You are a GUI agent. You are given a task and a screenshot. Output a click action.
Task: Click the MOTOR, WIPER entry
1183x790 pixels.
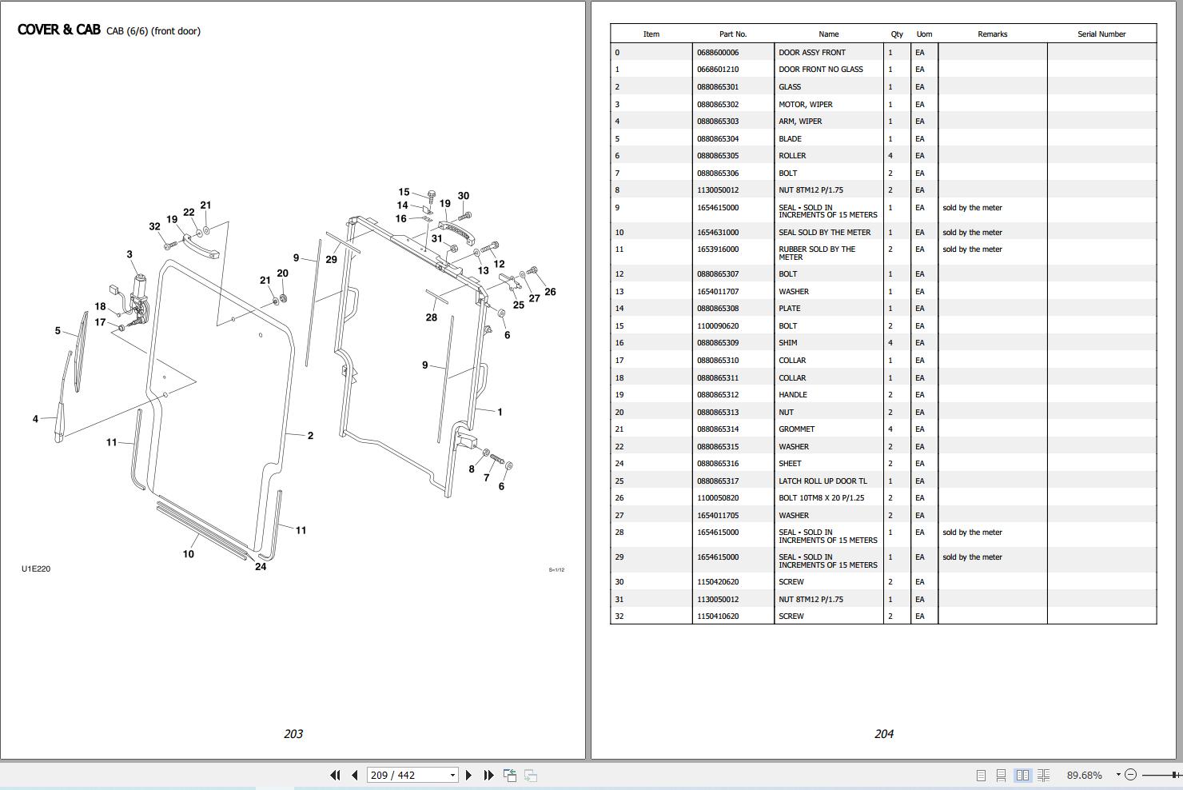tap(806, 105)
